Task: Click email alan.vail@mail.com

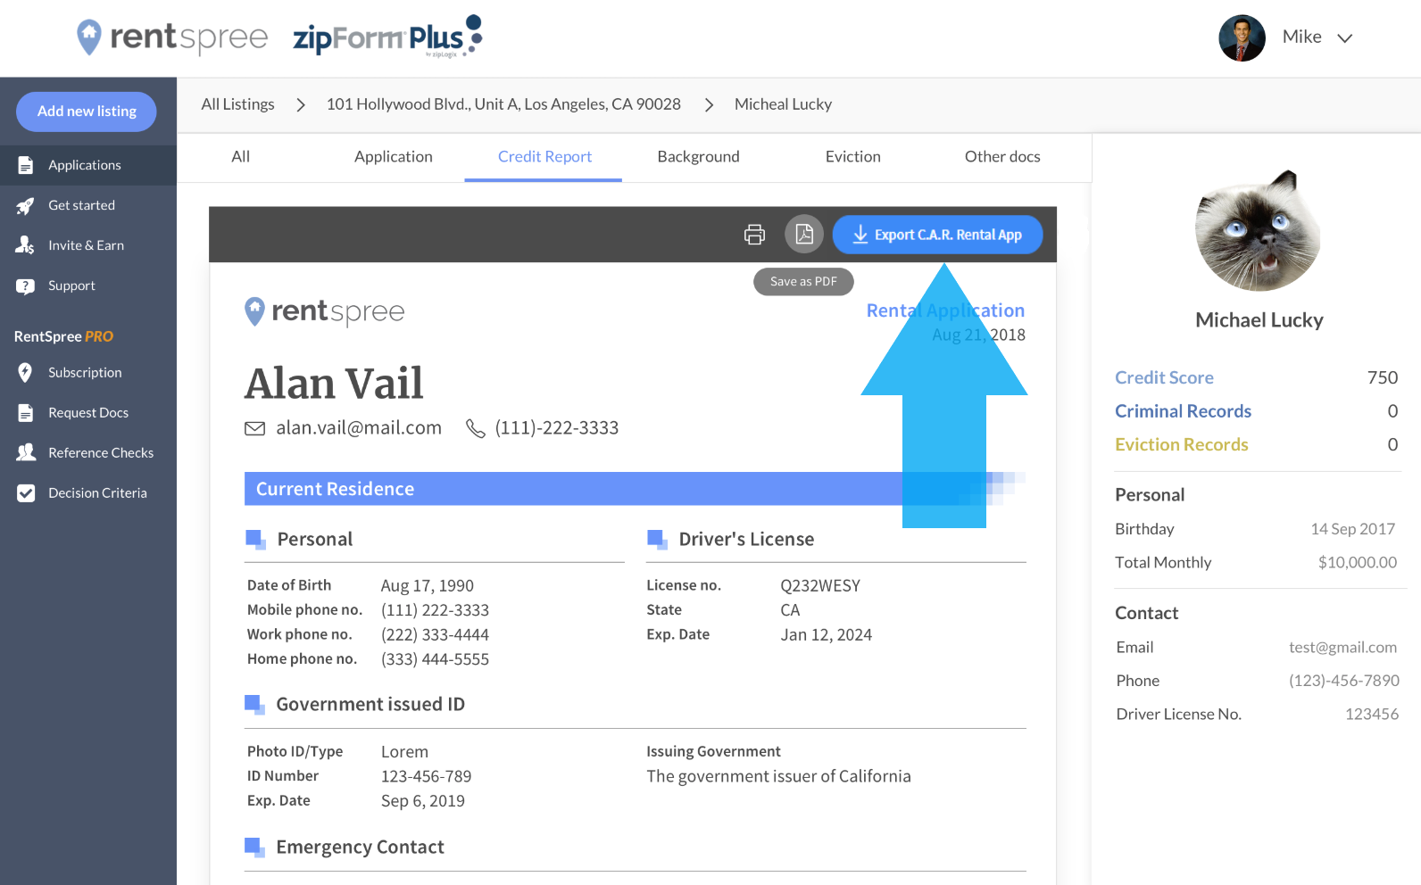Action: [359, 428]
